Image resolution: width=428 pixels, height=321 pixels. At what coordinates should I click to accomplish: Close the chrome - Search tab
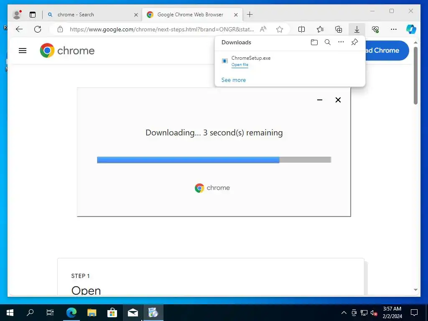136,15
